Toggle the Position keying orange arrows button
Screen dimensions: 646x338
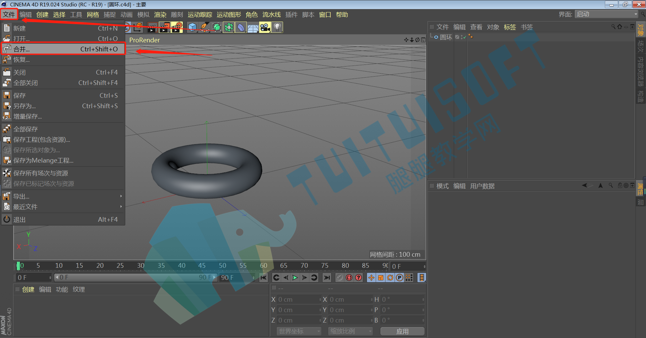[x=371, y=278]
